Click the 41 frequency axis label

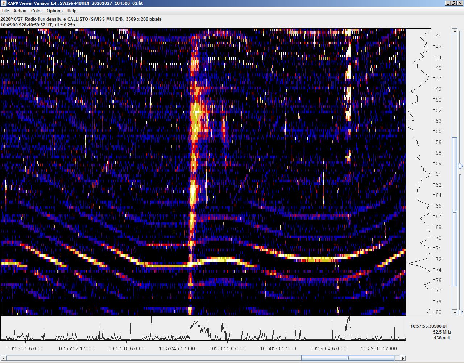(438, 36)
